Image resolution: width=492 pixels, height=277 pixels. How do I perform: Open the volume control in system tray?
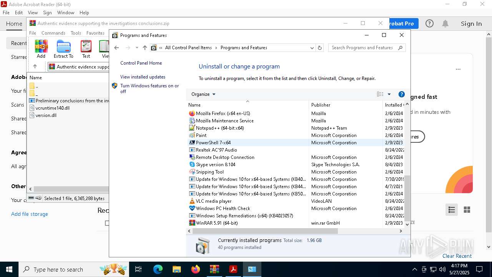point(442,269)
